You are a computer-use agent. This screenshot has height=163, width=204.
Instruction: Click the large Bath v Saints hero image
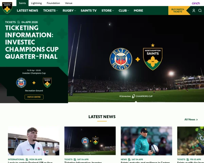pyautogui.click(x=136, y=58)
